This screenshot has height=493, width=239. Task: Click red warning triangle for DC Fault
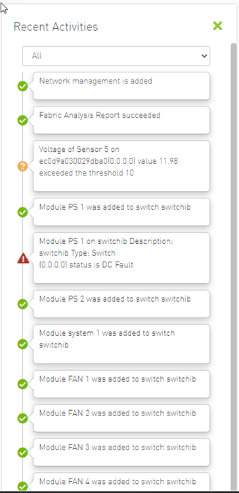tap(23, 258)
